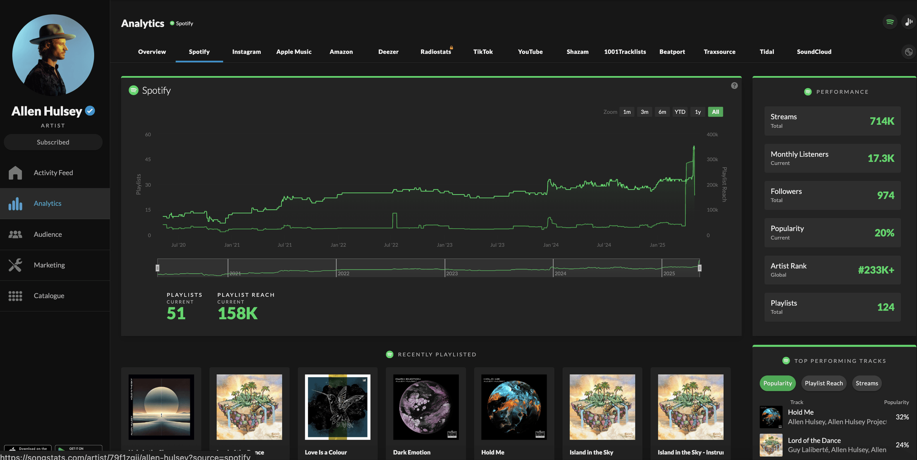Click left handle of chart range navigator
917x460 pixels.
pos(157,268)
